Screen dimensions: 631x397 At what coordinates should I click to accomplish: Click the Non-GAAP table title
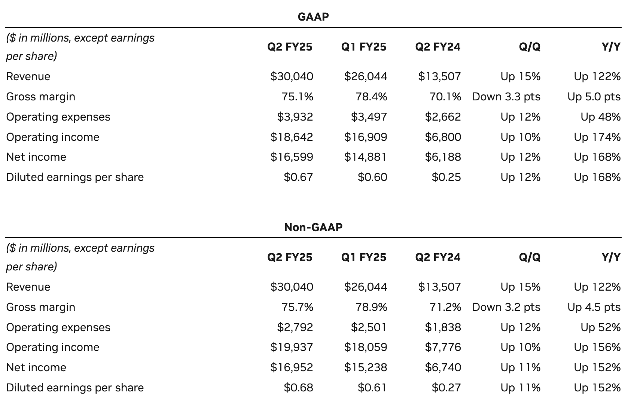(313, 227)
